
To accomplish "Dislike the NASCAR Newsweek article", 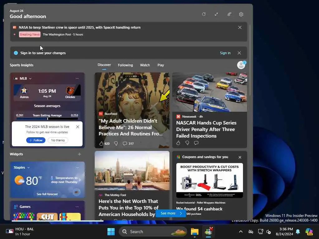I will tap(187, 143).
